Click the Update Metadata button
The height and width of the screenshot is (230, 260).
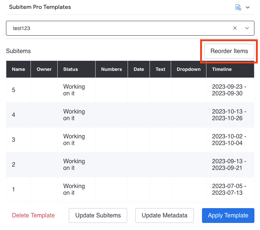164,216
